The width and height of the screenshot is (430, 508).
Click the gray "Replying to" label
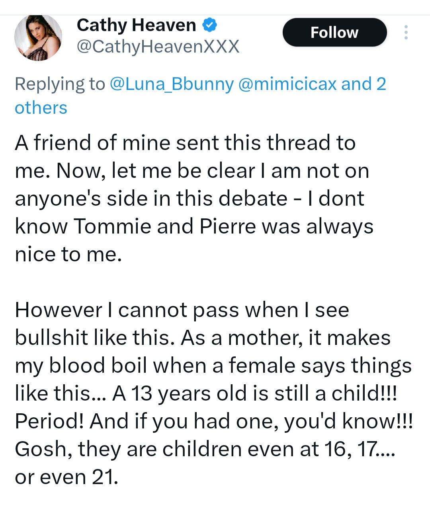pos(60,84)
